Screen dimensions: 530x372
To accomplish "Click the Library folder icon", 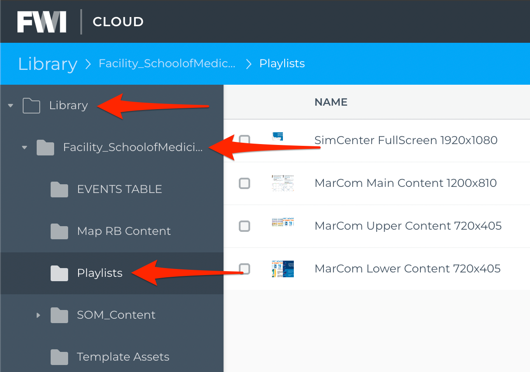I will [x=31, y=106].
